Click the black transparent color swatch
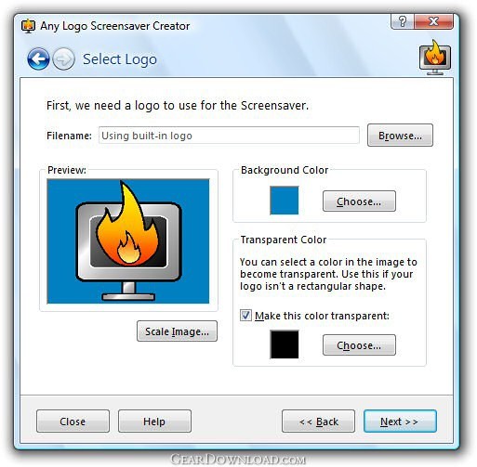 (x=285, y=344)
